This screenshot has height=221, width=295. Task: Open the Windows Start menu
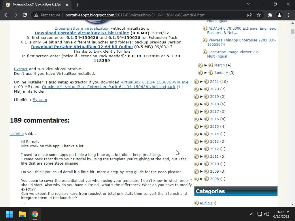click(9, 214)
